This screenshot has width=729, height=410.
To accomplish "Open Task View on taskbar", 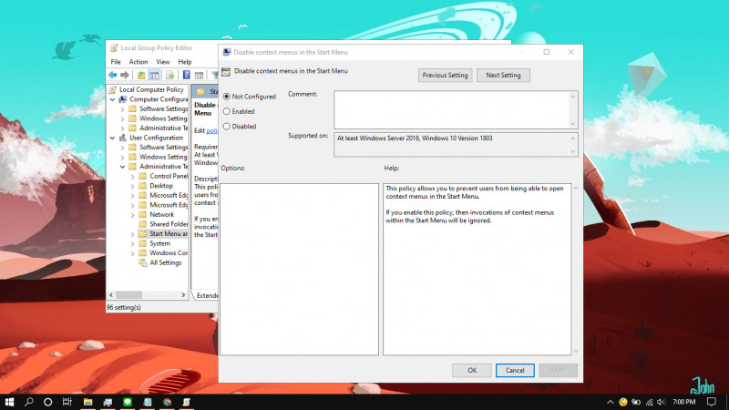I will [67, 402].
